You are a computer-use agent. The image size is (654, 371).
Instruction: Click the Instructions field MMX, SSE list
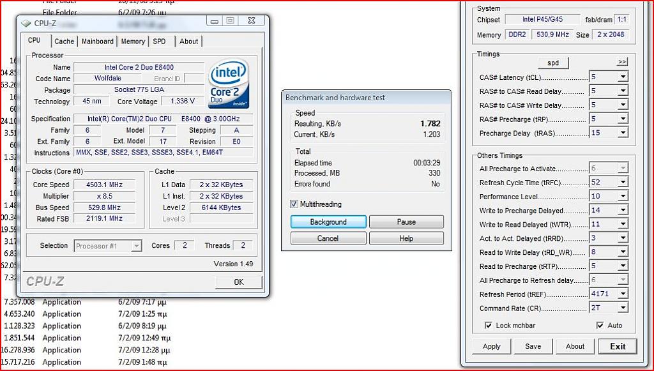coord(163,153)
